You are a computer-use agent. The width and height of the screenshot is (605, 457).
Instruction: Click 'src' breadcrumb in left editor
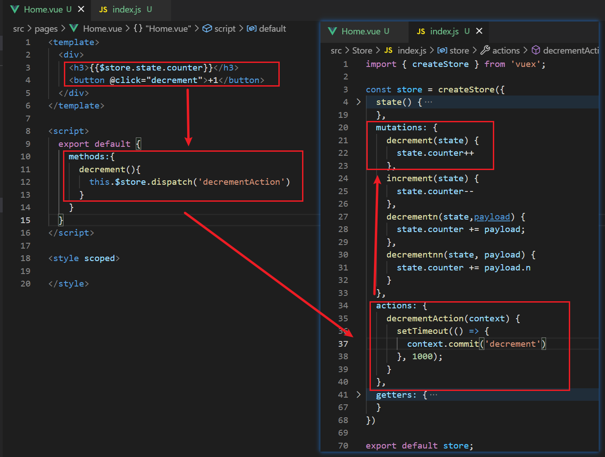click(x=18, y=29)
